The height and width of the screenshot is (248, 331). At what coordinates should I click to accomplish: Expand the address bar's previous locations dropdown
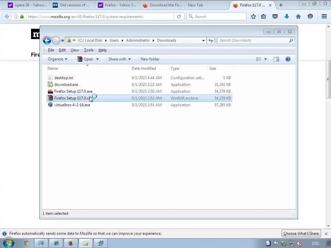[x=203, y=40]
